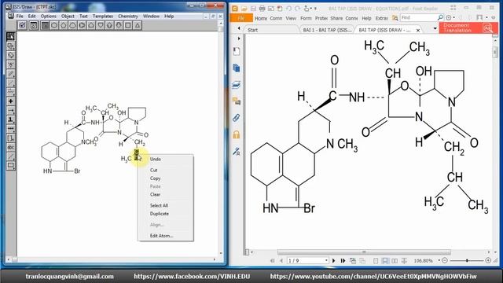
Task: Click the orange File button in Foxit
Action: [241, 18]
